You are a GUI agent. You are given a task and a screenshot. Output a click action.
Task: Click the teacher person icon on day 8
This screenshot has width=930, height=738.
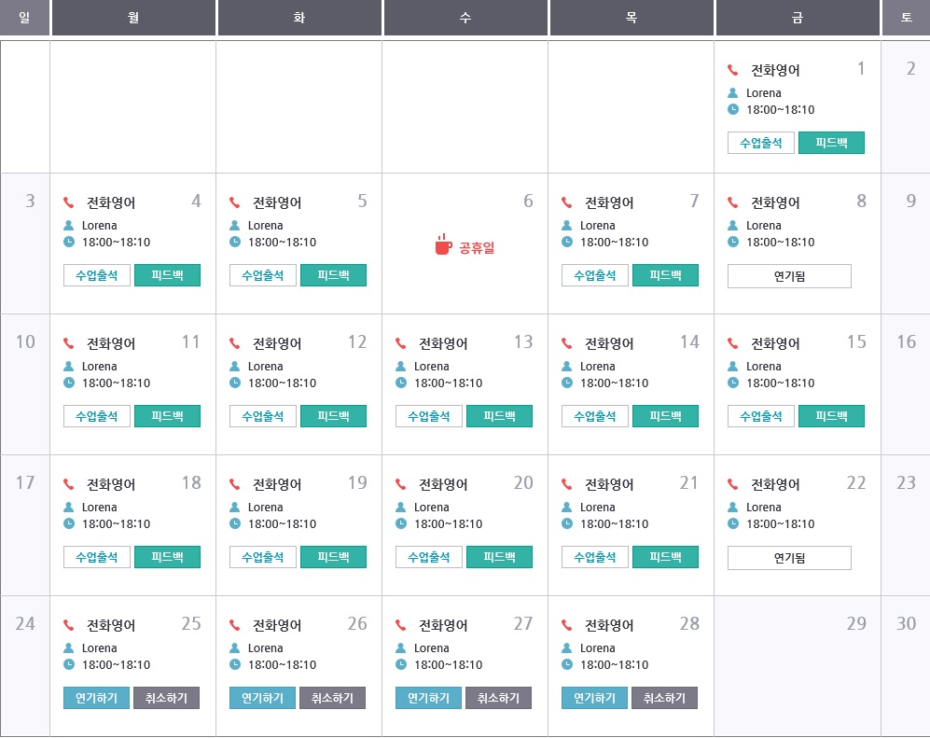(733, 226)
